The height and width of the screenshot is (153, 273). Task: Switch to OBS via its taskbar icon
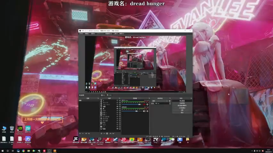[49, 151]
